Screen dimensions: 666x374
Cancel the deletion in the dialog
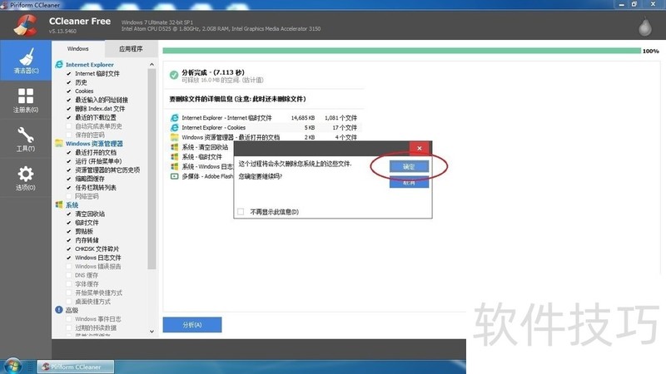tap(409, 183)
